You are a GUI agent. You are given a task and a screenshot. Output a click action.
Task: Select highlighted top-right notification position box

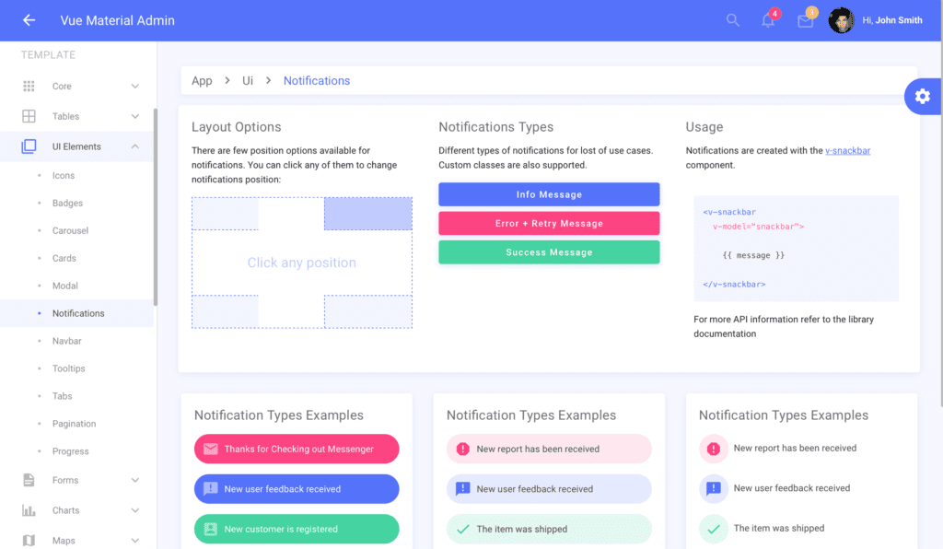click(368, 214)
